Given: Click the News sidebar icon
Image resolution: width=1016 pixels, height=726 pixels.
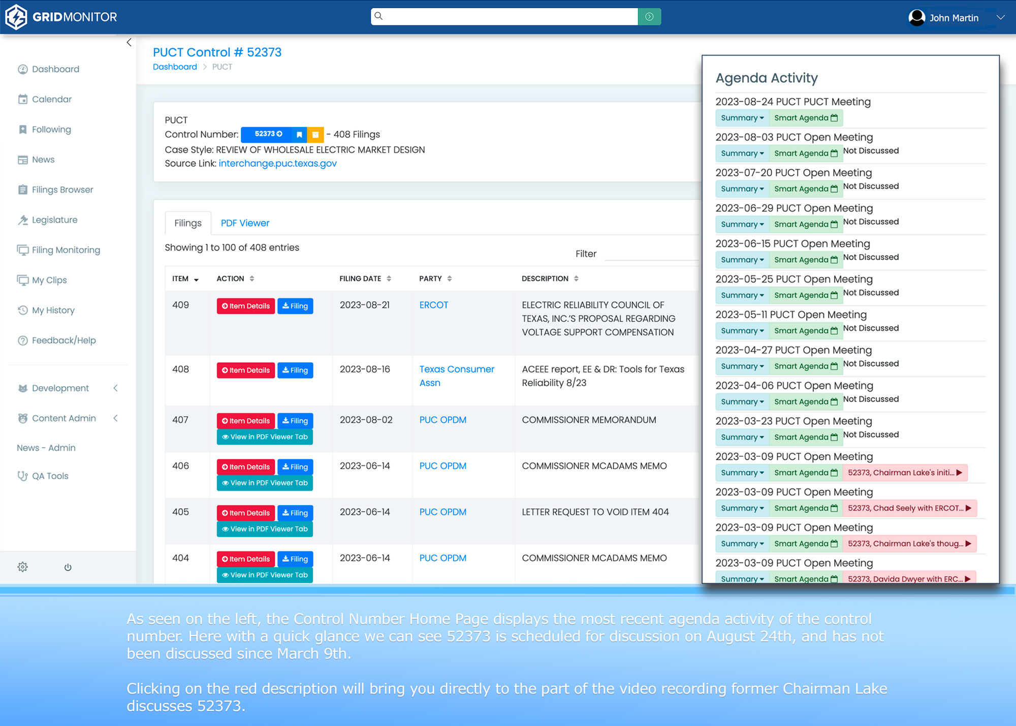Looking at the screenshot, I should [x=23, y=160].
